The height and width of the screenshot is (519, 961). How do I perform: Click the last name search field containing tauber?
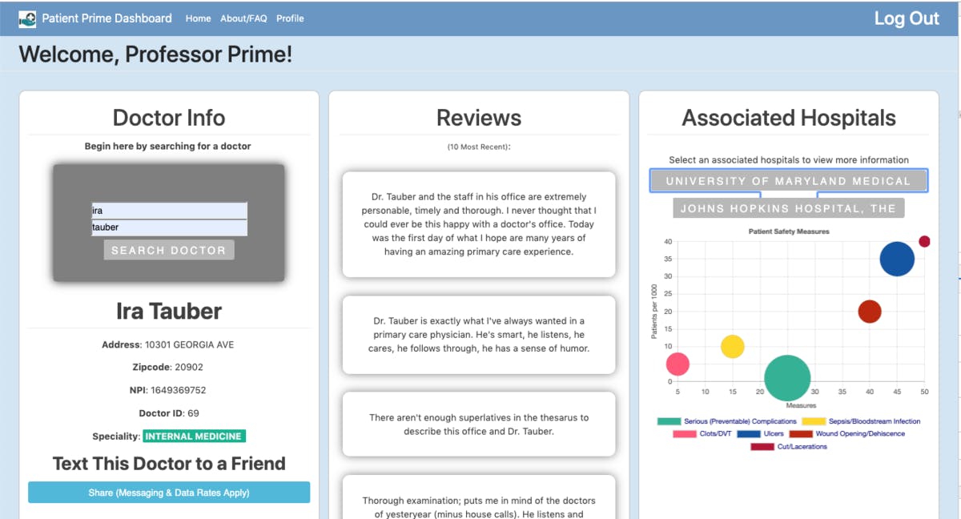[x=169, y=227]
